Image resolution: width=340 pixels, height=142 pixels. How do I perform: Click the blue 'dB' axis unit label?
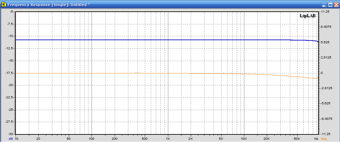click(11, 139)
